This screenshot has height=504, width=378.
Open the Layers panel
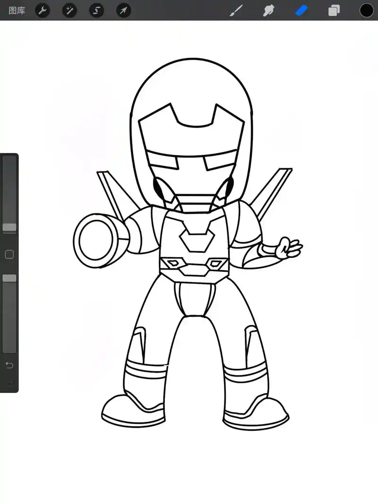tap(334, 10)
